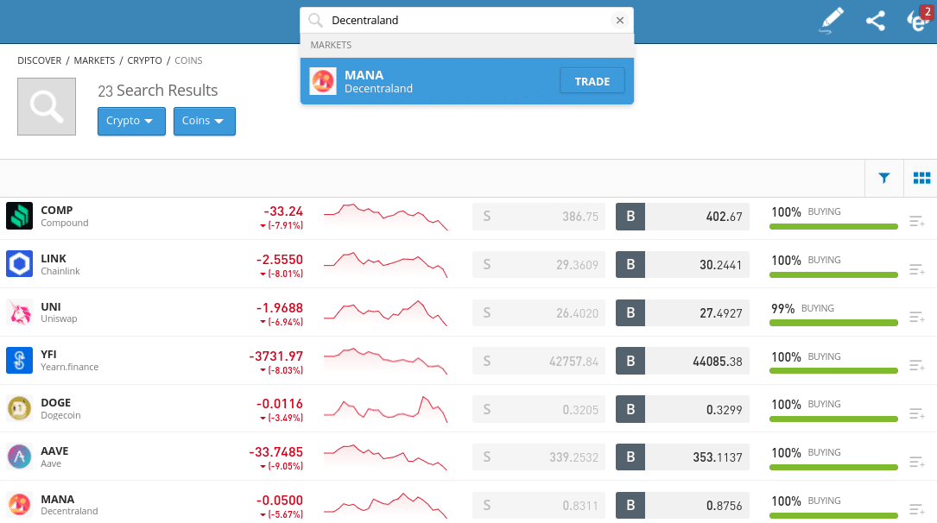Click Sell price for DOGE
937x523 pixels.
tap(538, 410)
